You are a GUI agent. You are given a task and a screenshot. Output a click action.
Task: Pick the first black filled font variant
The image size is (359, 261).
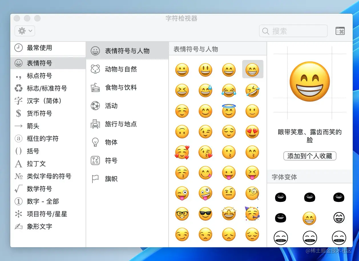[281, 197]
